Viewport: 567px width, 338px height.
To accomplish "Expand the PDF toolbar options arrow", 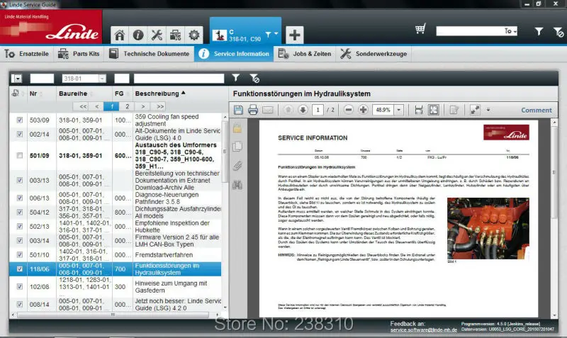I will click(x=488, y=110).
